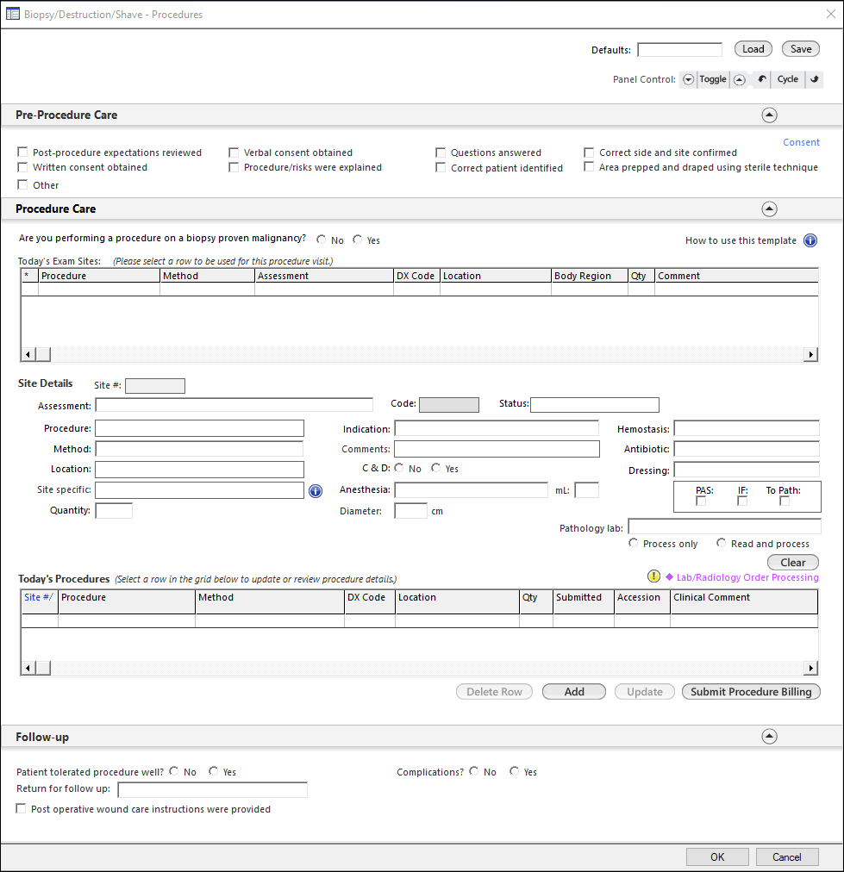Mark No for patient tolerated procedure well
Viewport: 844px width, 872px height.
tap(174, 771)
